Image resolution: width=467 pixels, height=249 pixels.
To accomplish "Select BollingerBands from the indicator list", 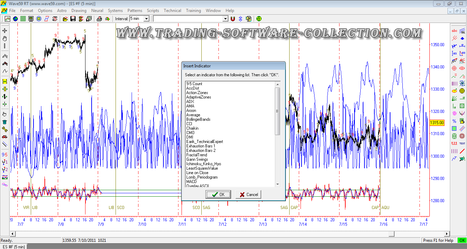I will pos(198,119).
